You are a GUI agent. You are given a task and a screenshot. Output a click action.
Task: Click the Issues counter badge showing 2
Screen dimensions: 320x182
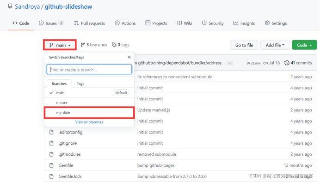pyautogui.click(x=61, y=23)
